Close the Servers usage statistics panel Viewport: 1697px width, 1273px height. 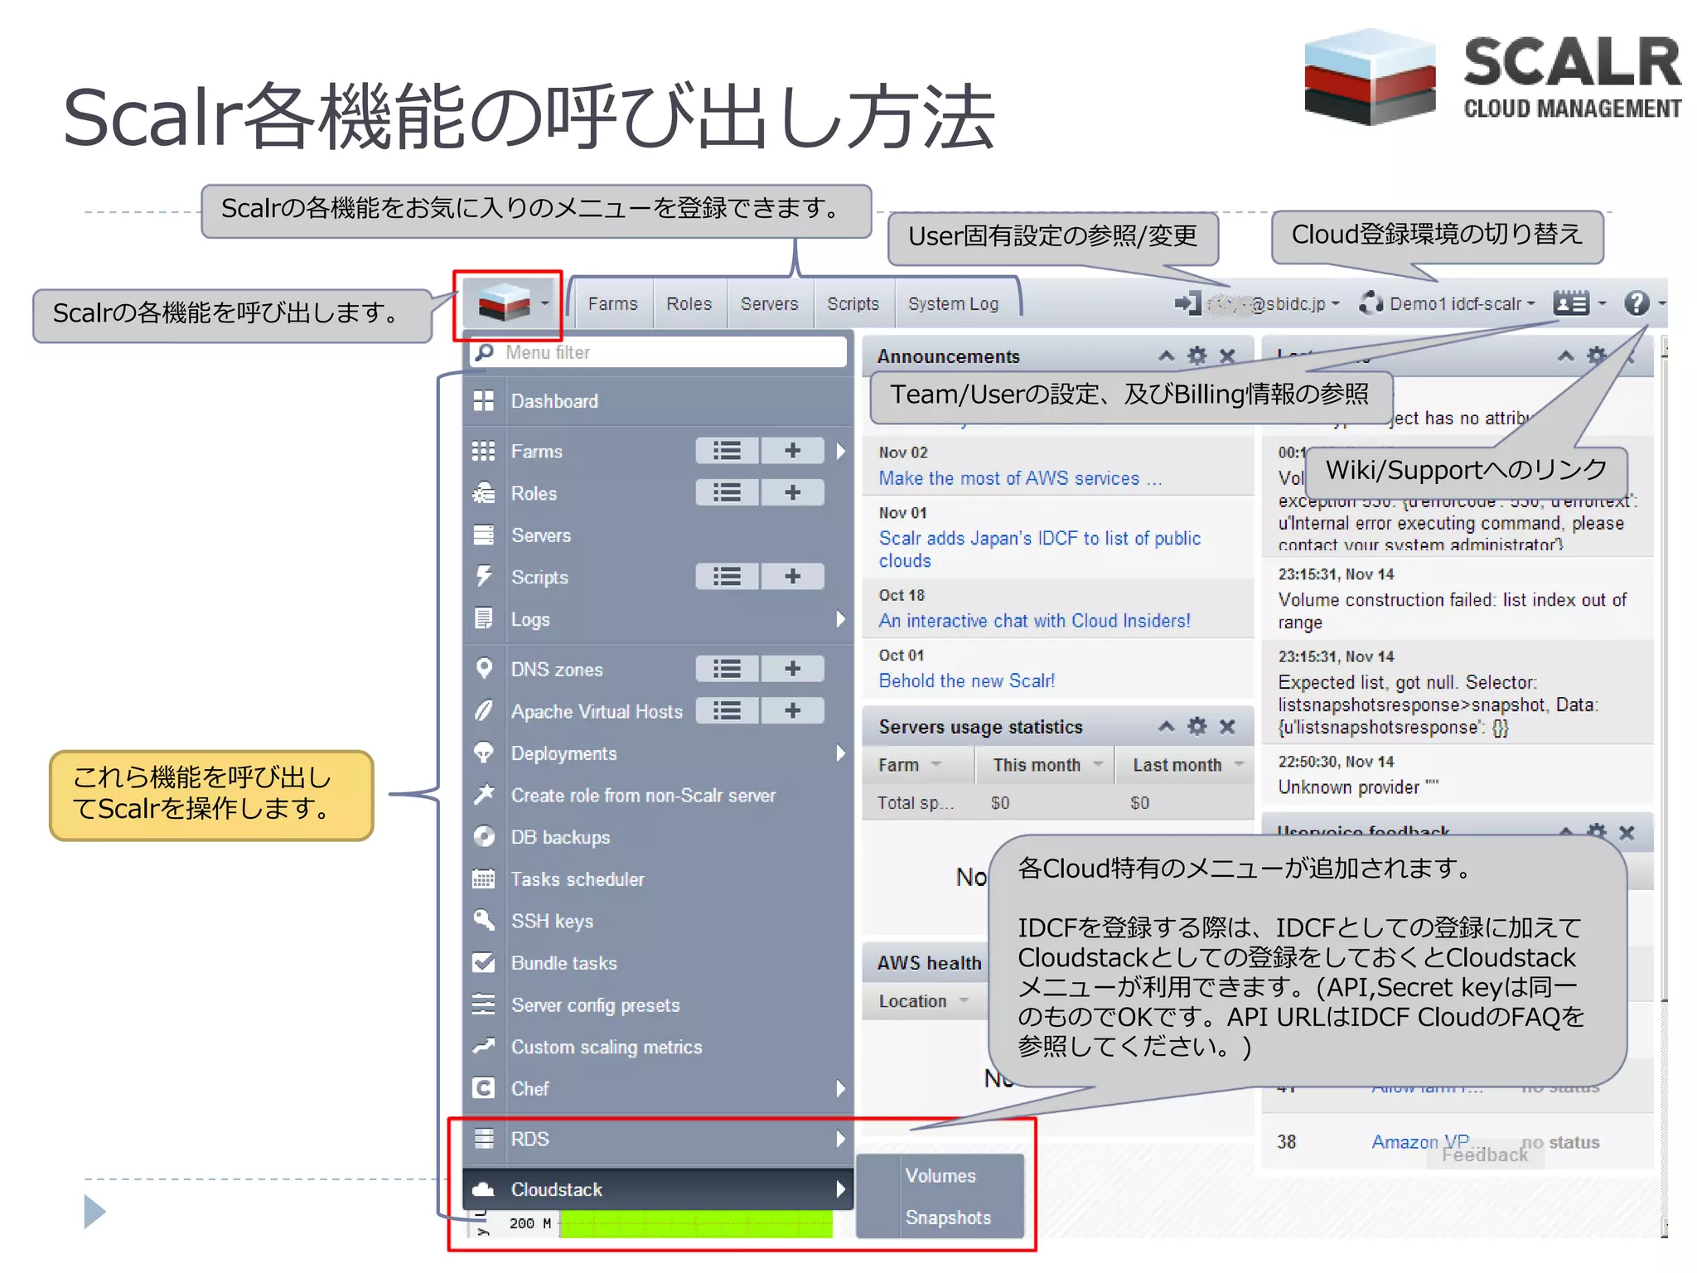point(1228,727)
